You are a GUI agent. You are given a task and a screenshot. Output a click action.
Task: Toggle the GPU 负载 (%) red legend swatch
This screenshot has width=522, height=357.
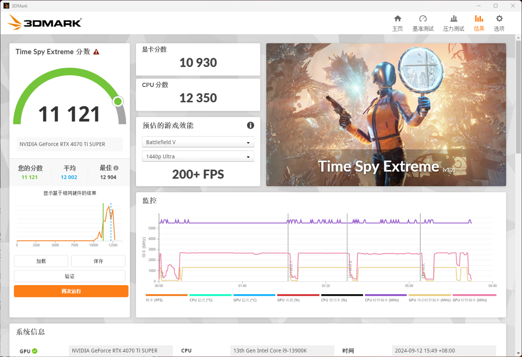point(298,295)
